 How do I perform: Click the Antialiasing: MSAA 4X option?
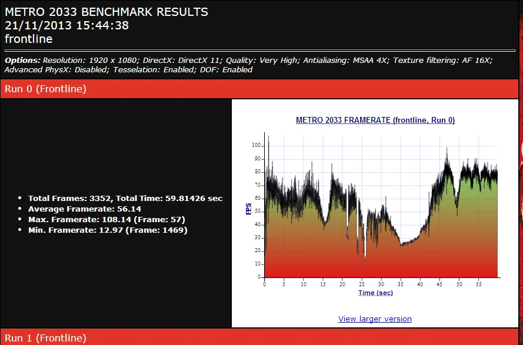tap(346, 61)
